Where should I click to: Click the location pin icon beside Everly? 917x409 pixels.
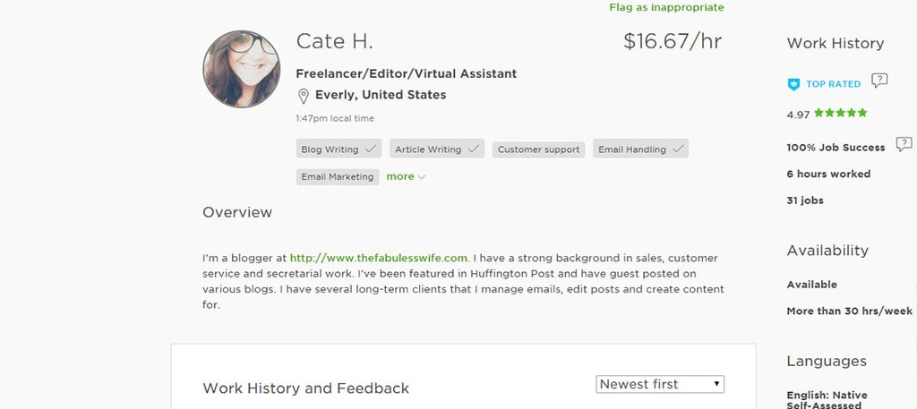[x=304, y=96]
